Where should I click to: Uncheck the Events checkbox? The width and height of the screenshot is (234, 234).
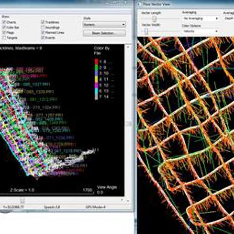pyautogui.click(x=43, y=38)
